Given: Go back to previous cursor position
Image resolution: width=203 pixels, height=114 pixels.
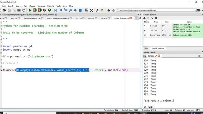Looking at the screenshot, I should 109,10.
